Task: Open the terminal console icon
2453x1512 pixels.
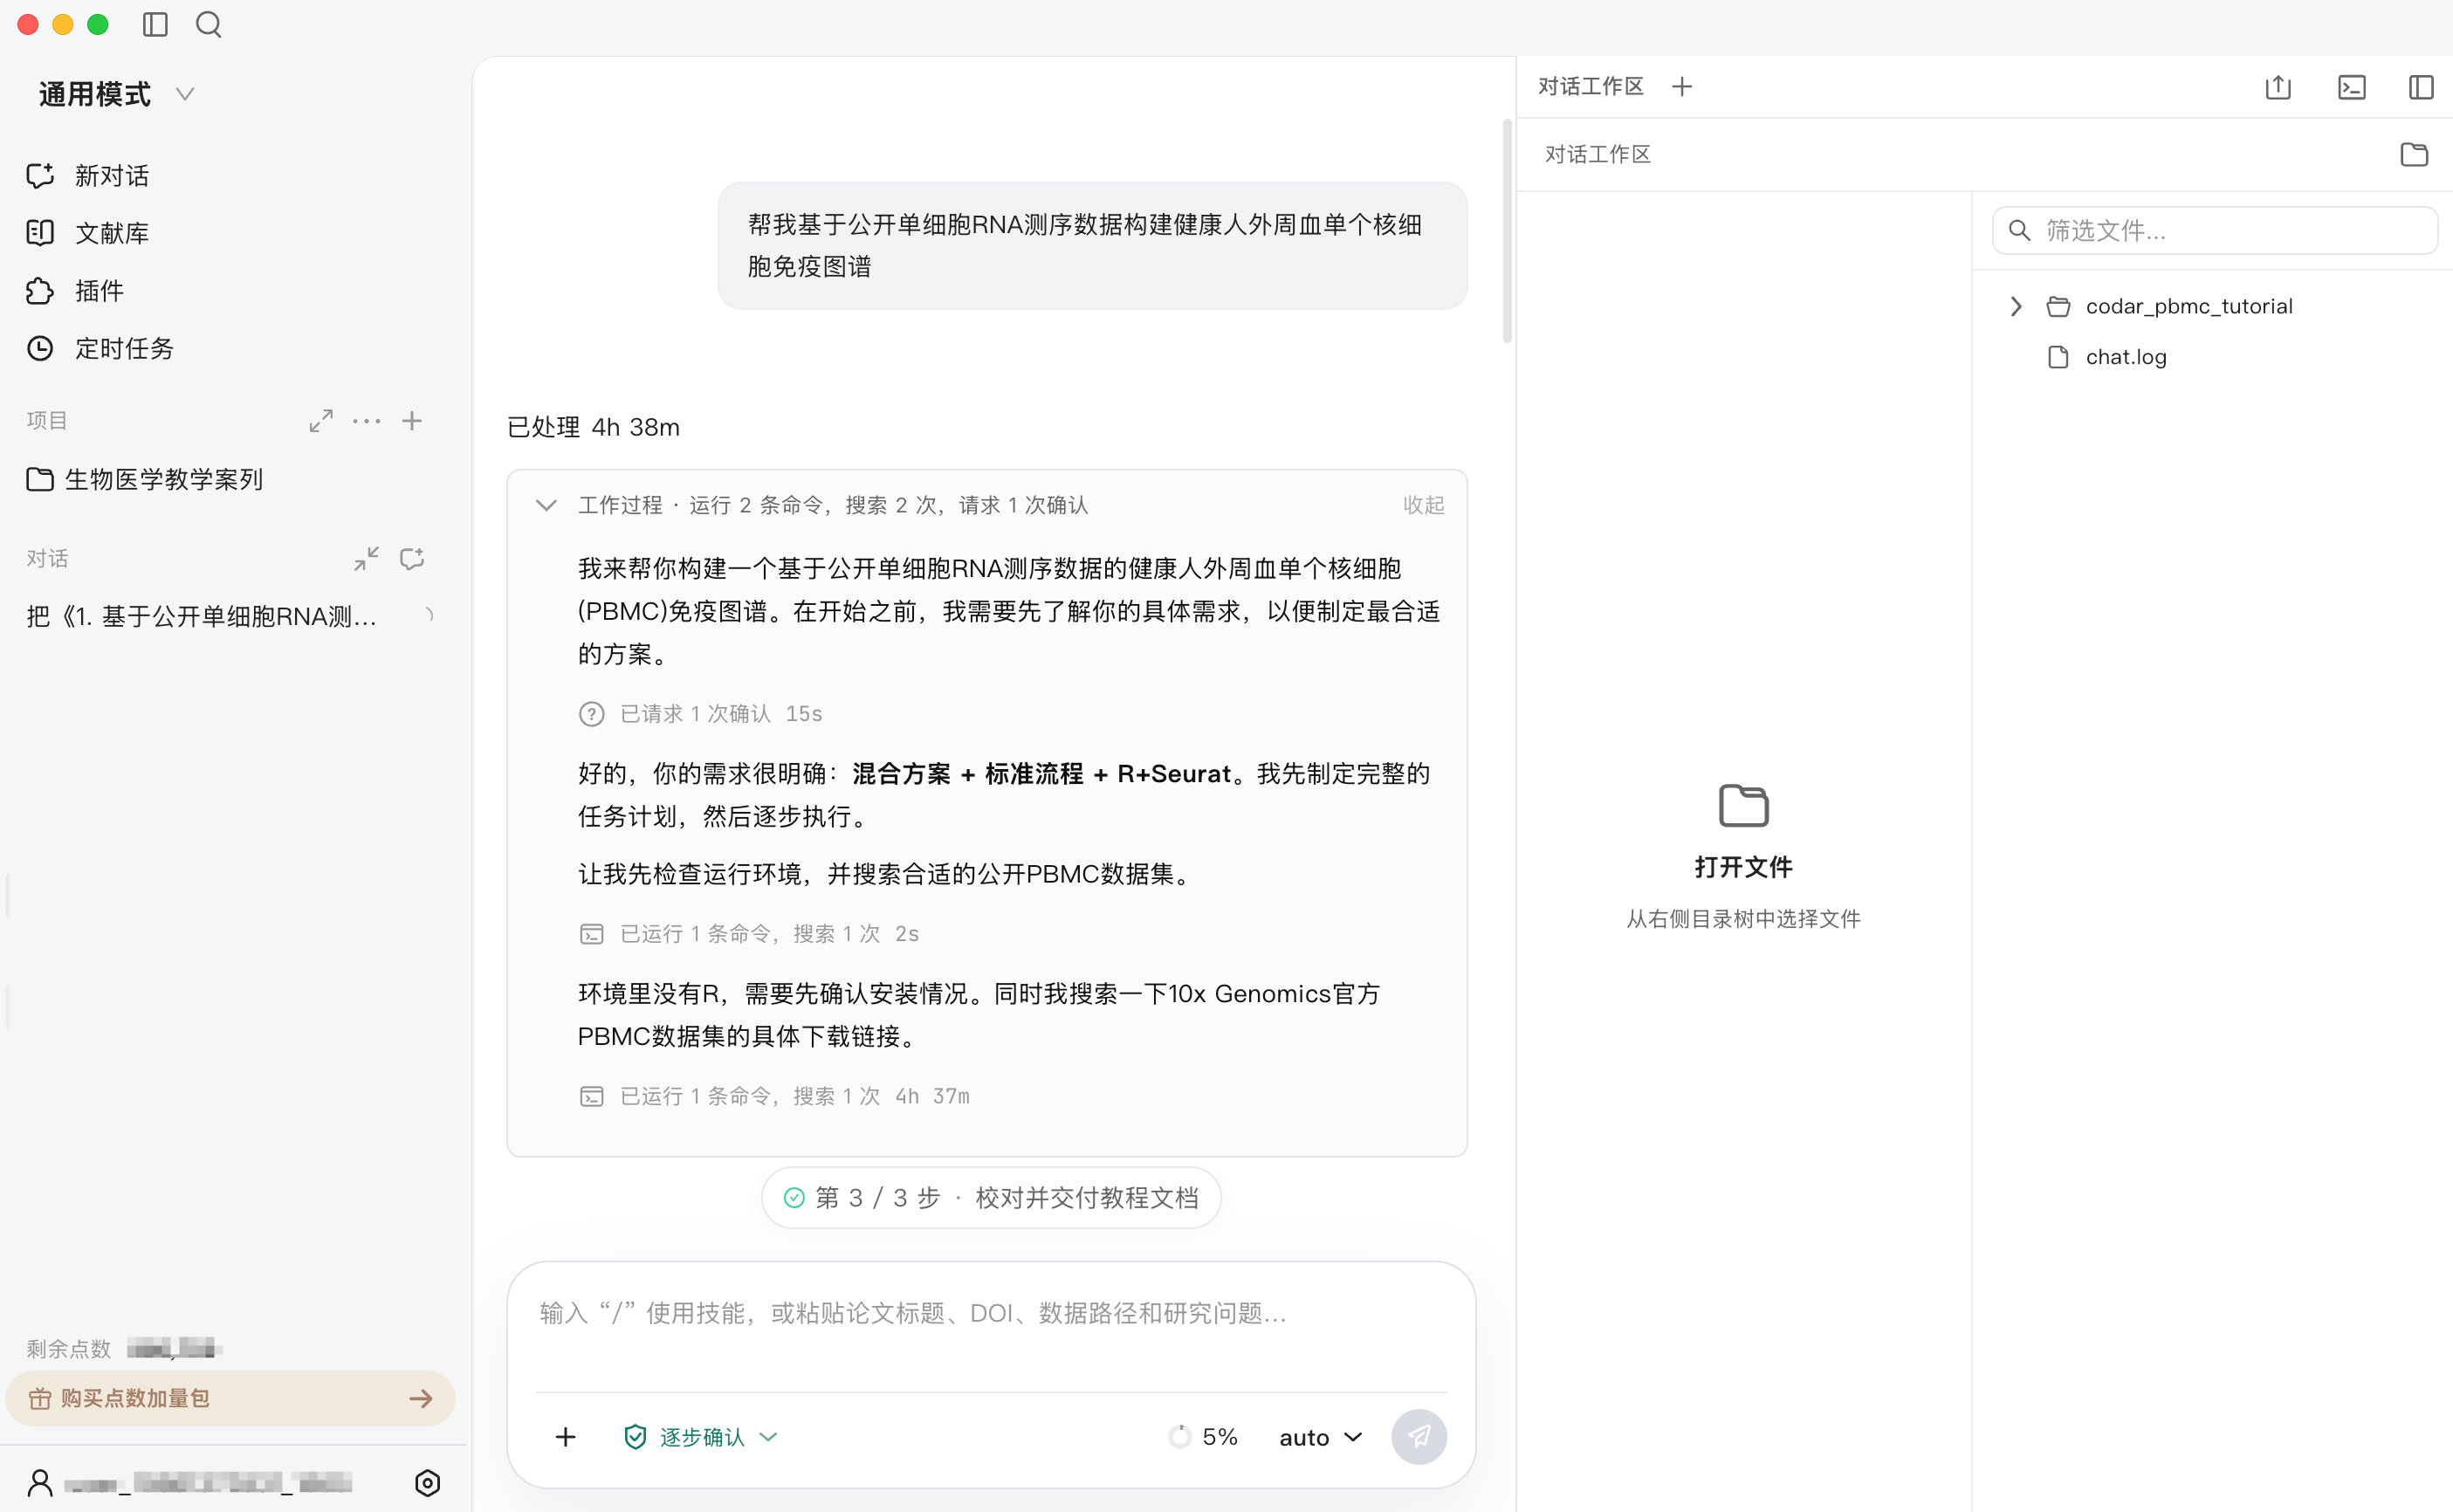Action: (x=2352, y=87)
